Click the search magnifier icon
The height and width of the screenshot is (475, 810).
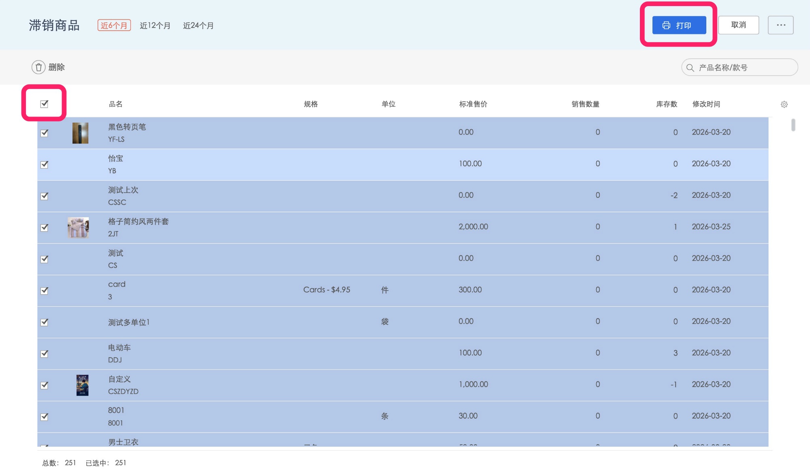point(690,68)
